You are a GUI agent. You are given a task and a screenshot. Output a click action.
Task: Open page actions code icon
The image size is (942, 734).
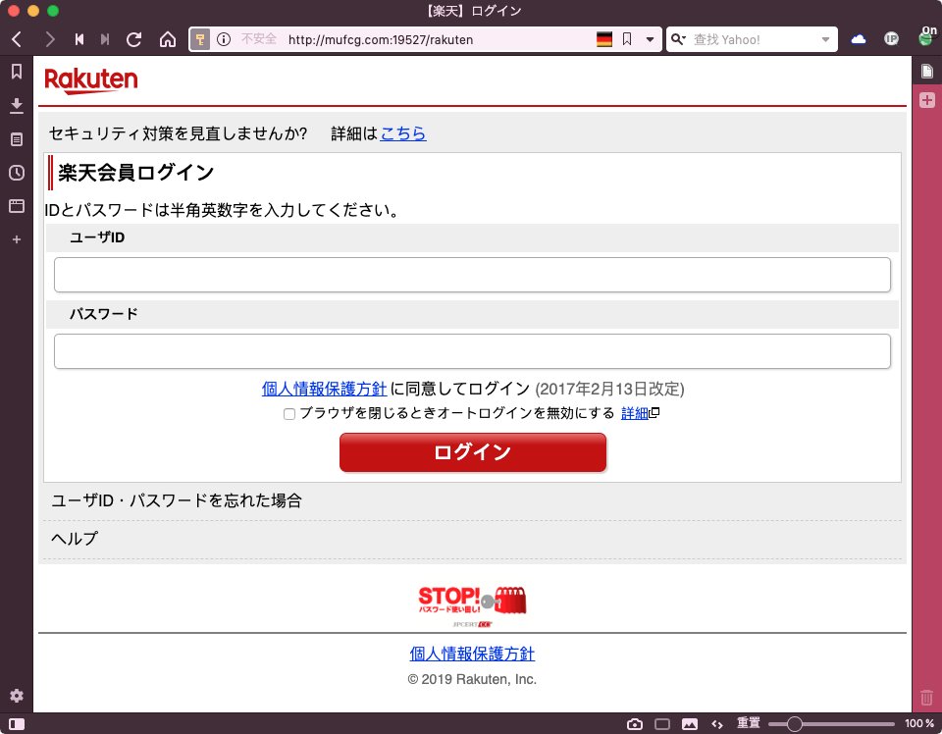click(717, 724)
